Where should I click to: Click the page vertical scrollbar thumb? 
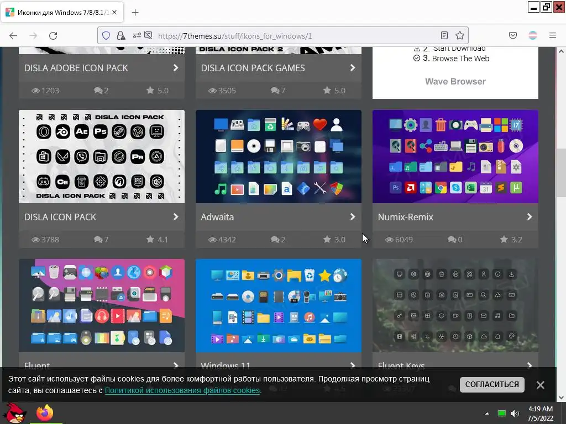click(561, 173)
